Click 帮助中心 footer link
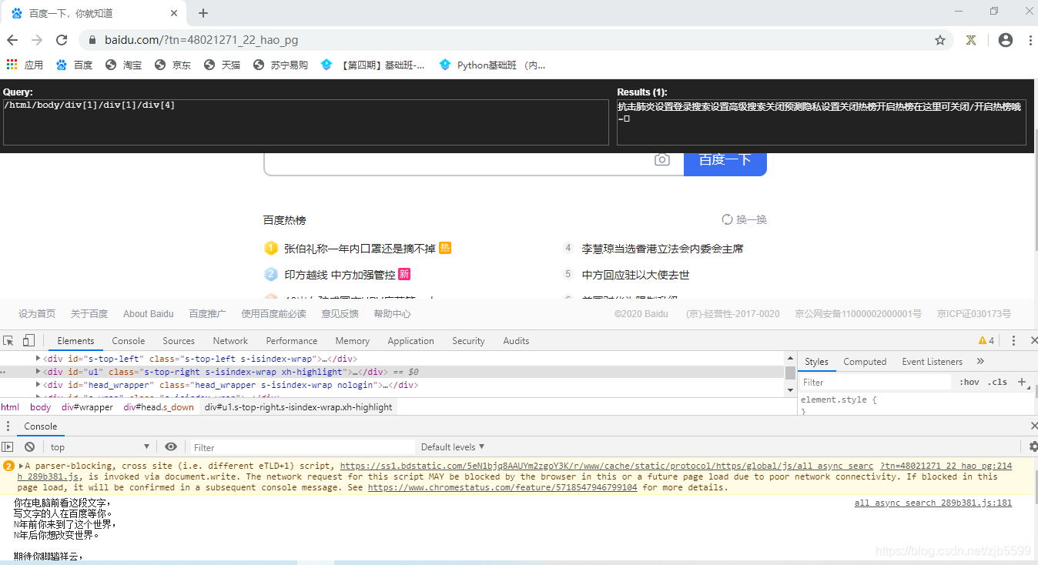 (393, 314)
